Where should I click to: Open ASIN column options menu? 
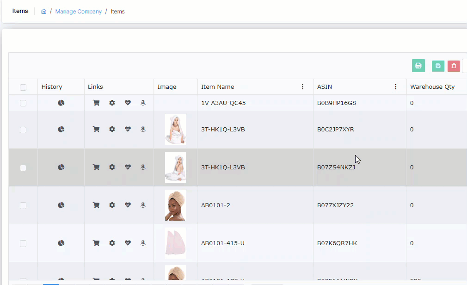click(x=395, y=87)
